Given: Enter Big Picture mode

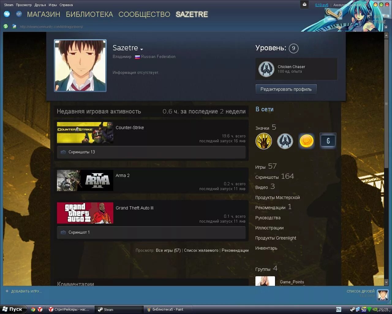Looking at the screenshot, I should coord(377,19).
